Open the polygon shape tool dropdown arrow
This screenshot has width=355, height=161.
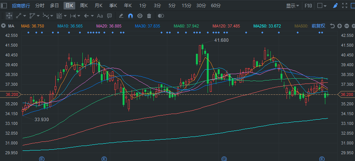coord(38,16)
